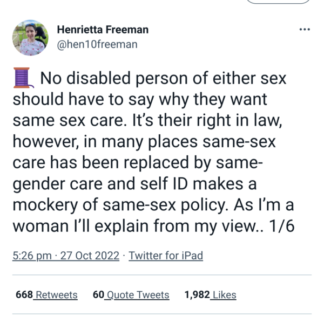Open the three-dot more options menu
This screenshot has height=316, width=324.
pos(305,30)
